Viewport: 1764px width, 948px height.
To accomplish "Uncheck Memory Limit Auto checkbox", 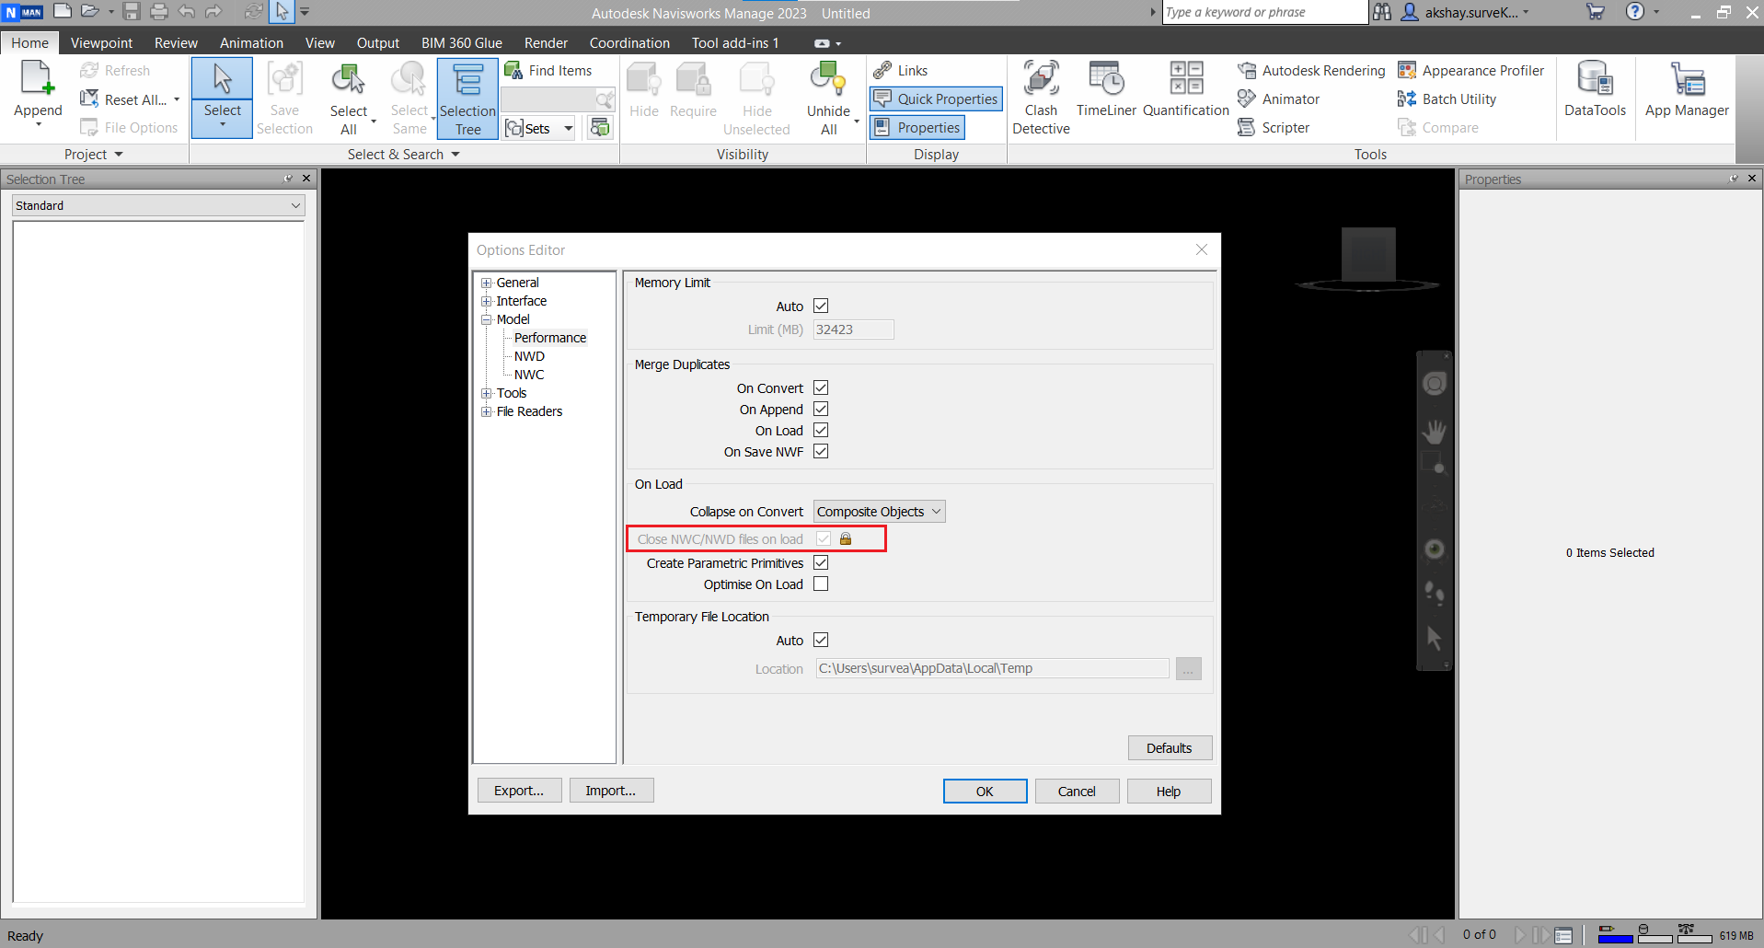I will coord(821,306).
